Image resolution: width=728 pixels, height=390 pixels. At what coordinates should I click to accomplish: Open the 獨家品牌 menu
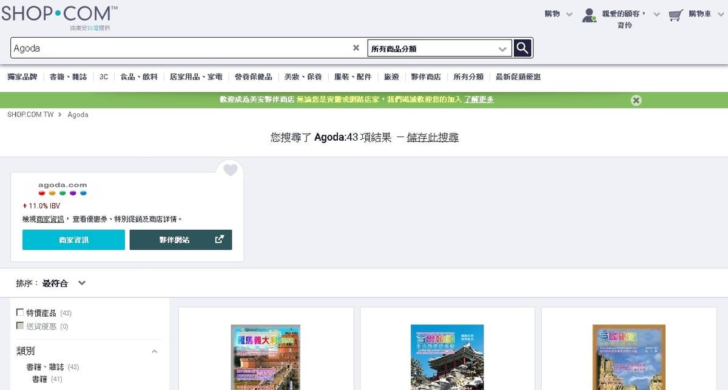(22, 77)
